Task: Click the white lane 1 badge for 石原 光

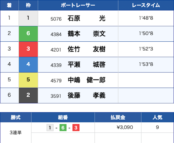Action: click(28, 18)
